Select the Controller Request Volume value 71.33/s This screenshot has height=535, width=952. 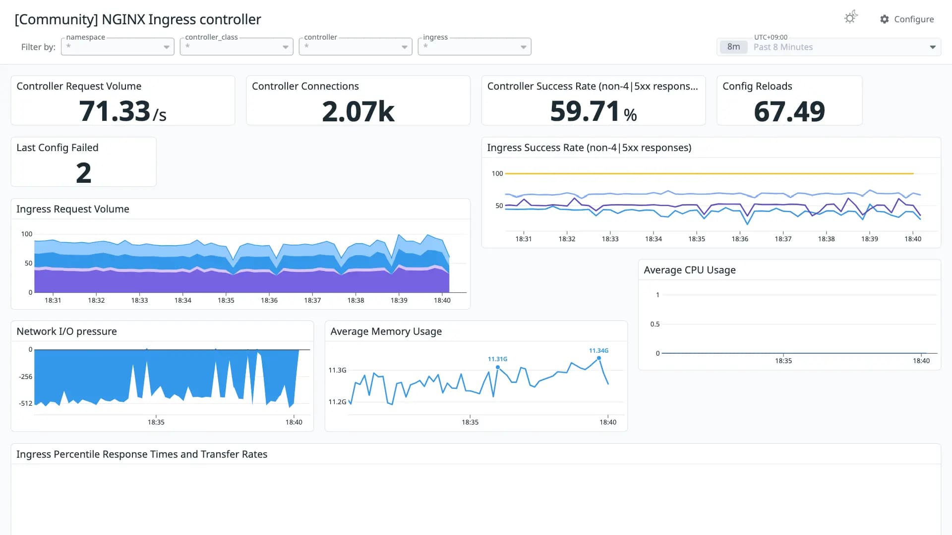pyautogui.click(x=122, y=111)
